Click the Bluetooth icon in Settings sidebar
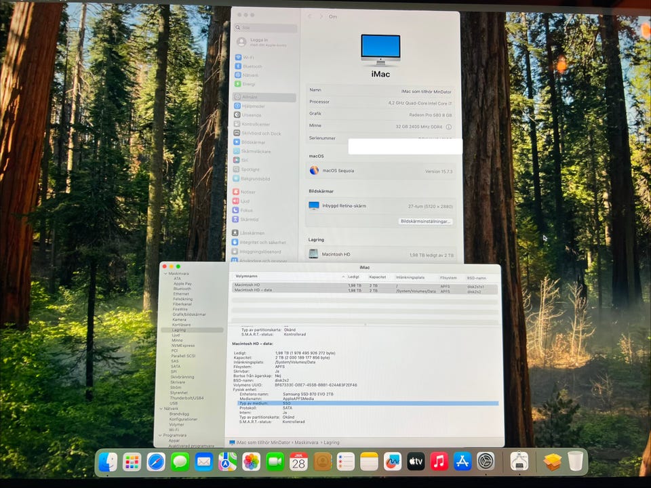The image size is (651, 488). (x=238, y=66)
